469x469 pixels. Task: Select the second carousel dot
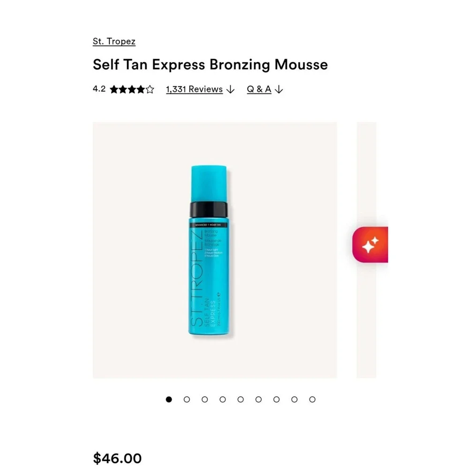point(187,399)
